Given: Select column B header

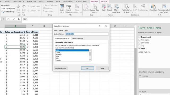Looking at the screenshot, I should 15,26.
